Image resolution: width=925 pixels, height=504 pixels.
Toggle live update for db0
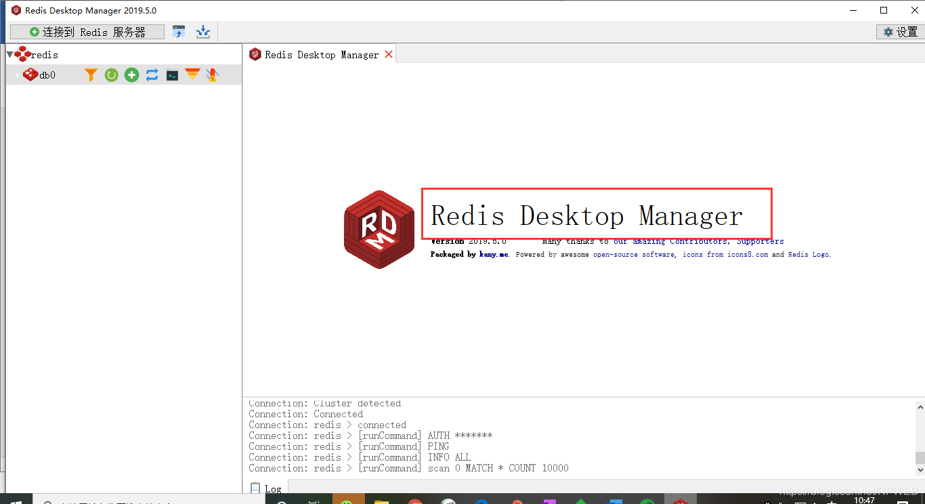(x=152, y=75)
